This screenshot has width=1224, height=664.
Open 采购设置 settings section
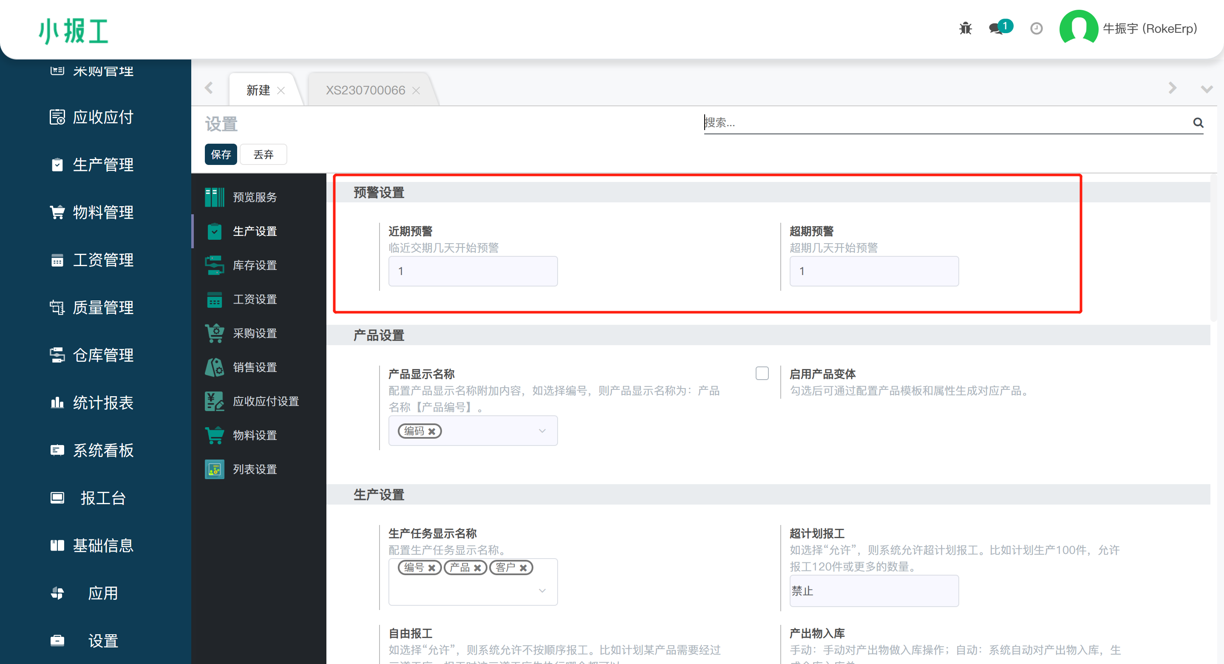(x=255, y=333)
